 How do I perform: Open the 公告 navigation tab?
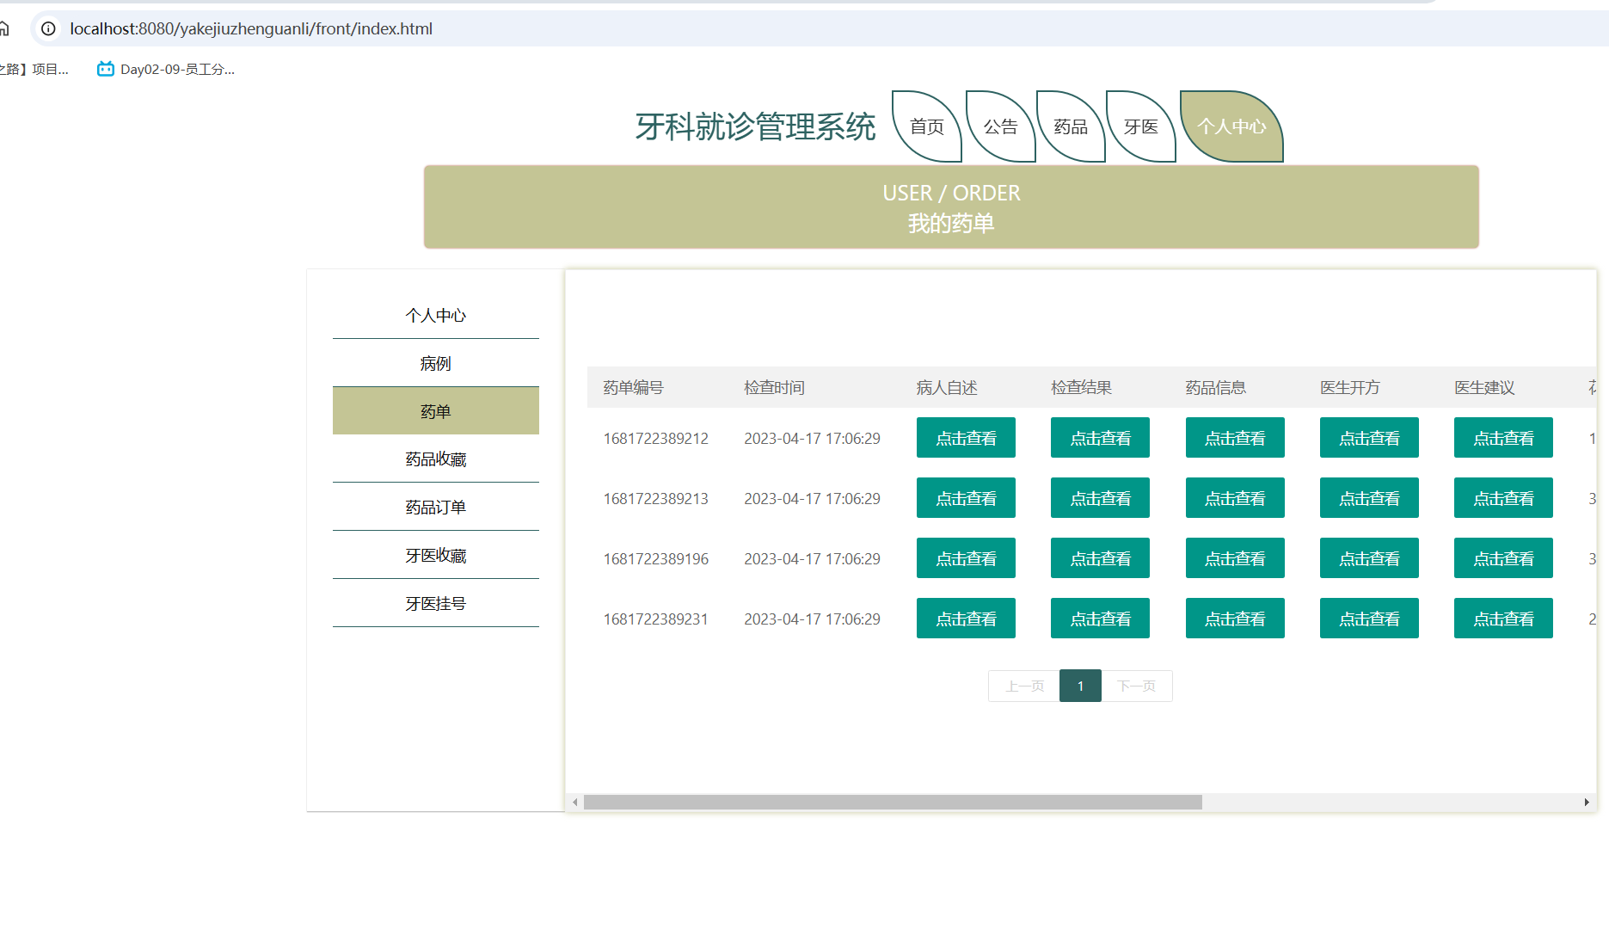click(x=1001, y=126)
